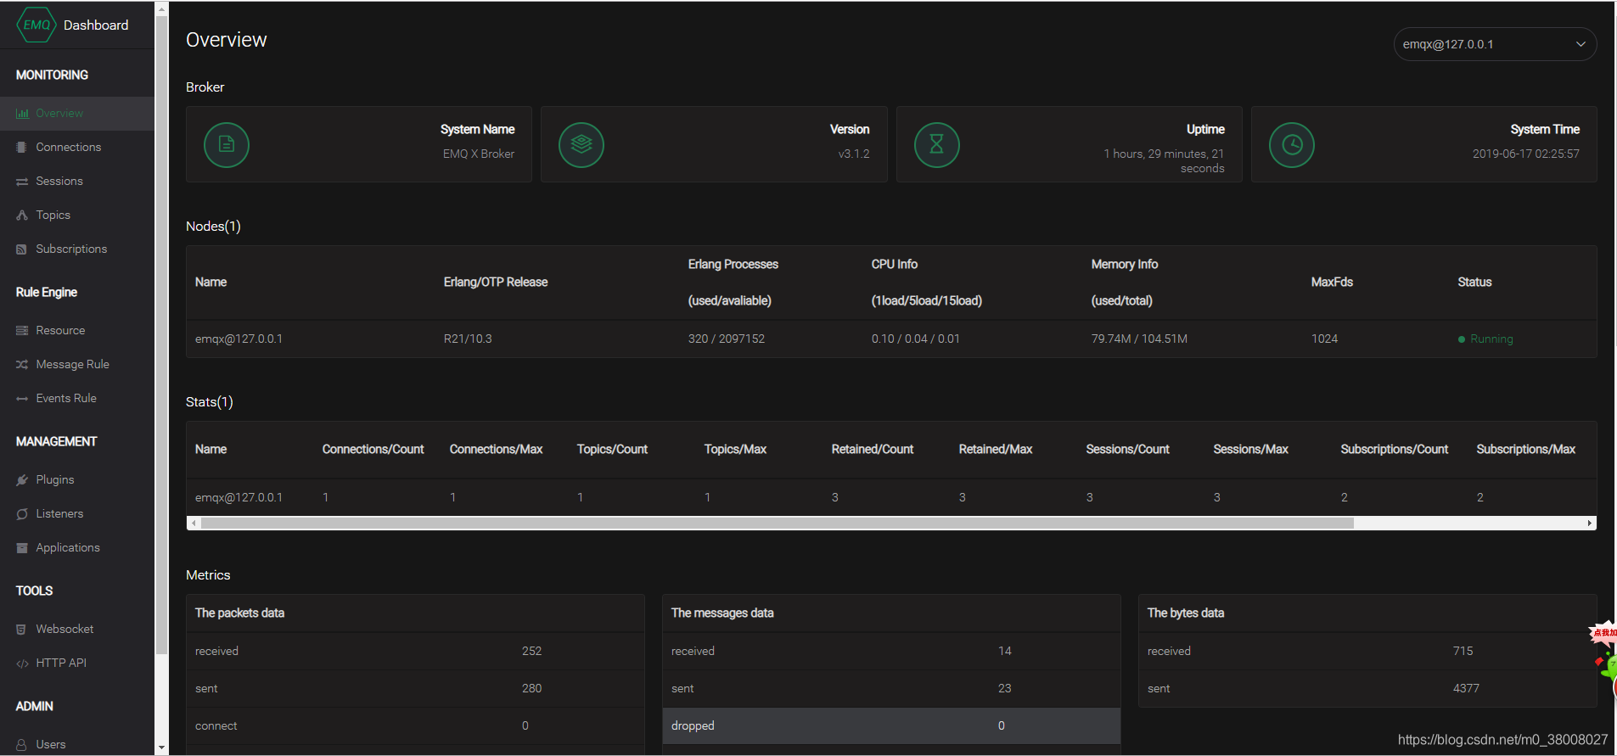The image size is (1617, 756).
Task: Navigate to Topics
Action: (x=77, y=216)
